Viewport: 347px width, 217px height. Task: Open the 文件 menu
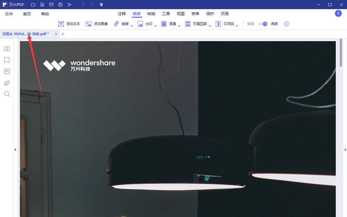click(9, 14)
